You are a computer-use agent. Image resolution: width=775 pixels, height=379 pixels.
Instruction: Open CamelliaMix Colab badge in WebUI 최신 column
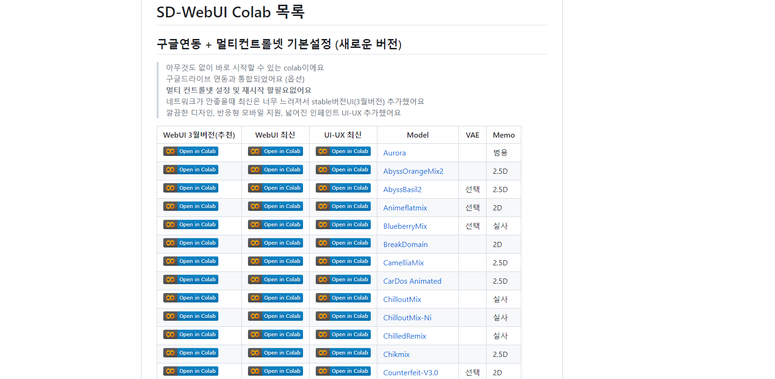(275, 261)
